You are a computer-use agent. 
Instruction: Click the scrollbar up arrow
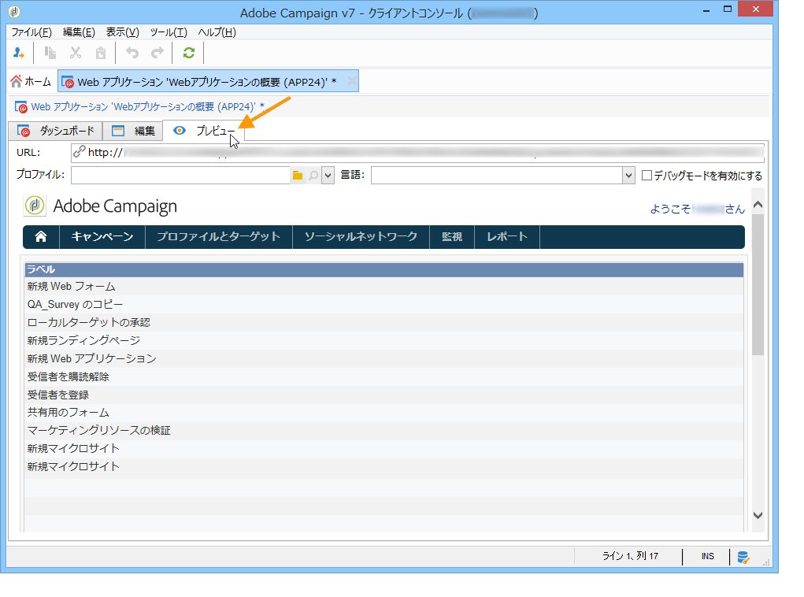coord(758,205)
